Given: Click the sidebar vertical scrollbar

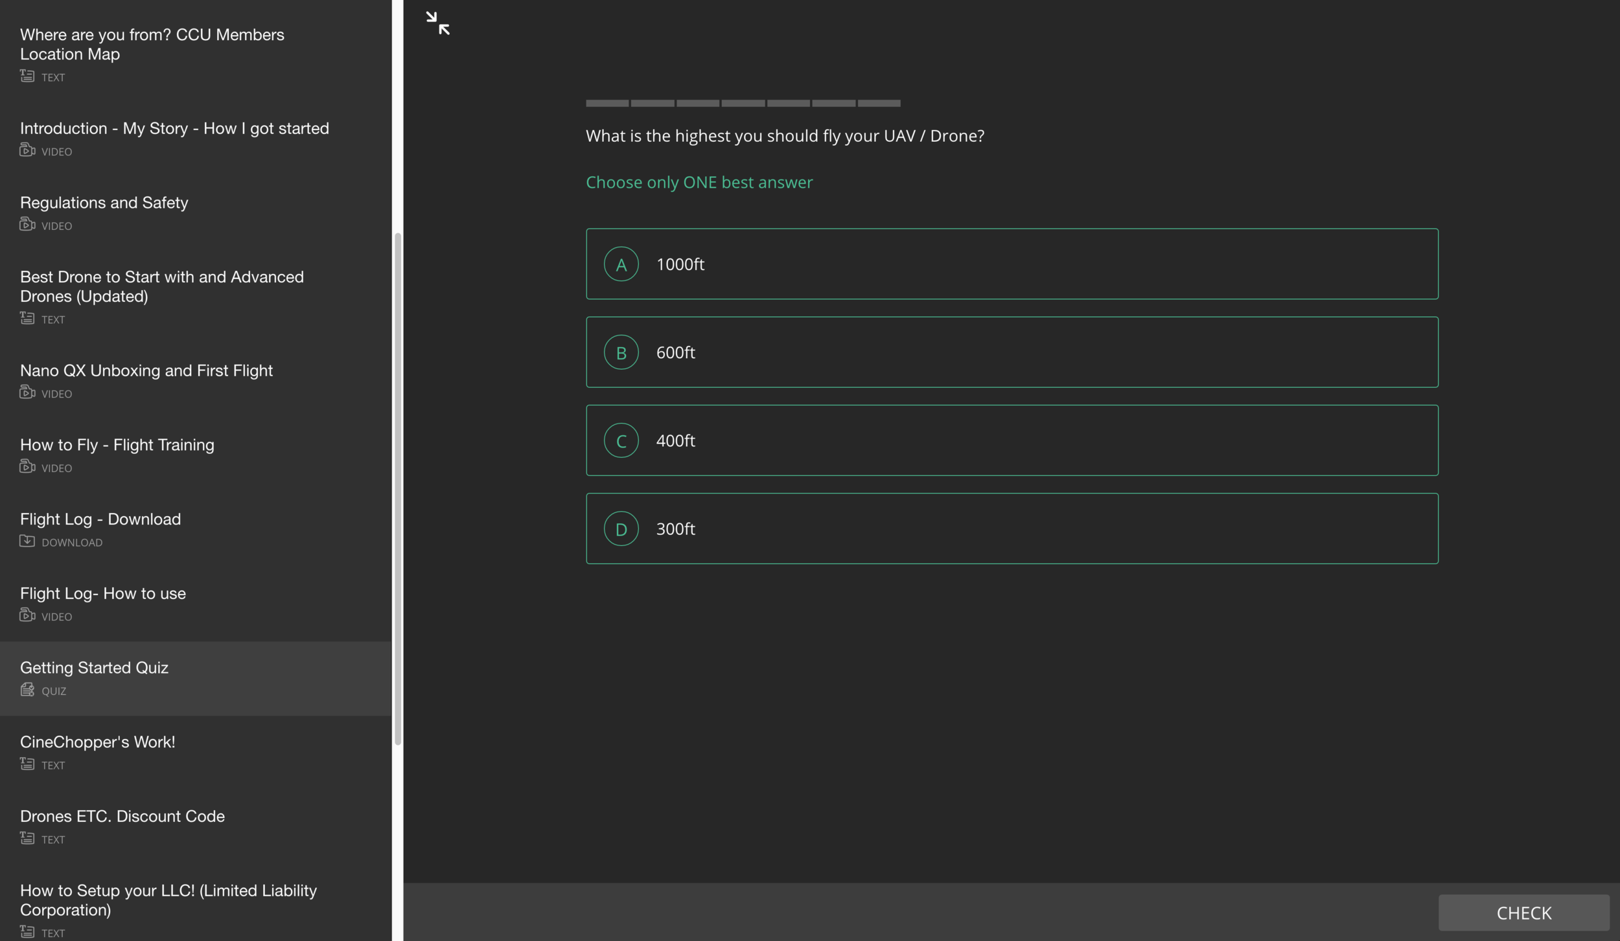Looking at the screenshot, I should pos(398,489).
